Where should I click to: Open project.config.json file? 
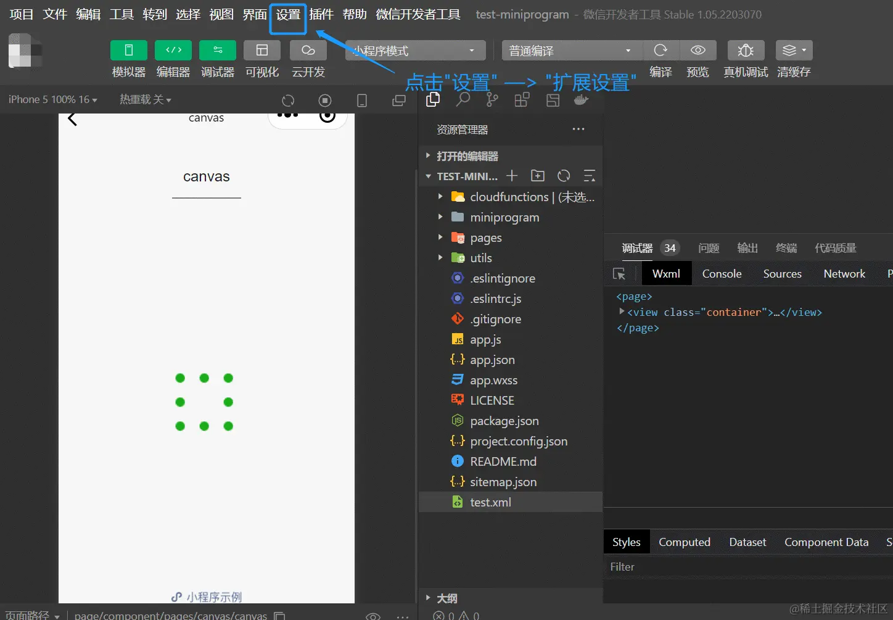click(x=511, y=441)
